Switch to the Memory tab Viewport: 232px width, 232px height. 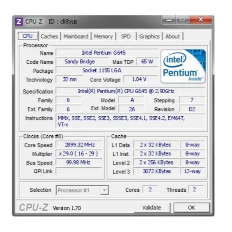[103, 36]
